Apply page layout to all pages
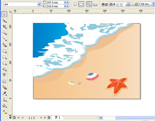Screen dimensions: 155x121 pos(89,4)
